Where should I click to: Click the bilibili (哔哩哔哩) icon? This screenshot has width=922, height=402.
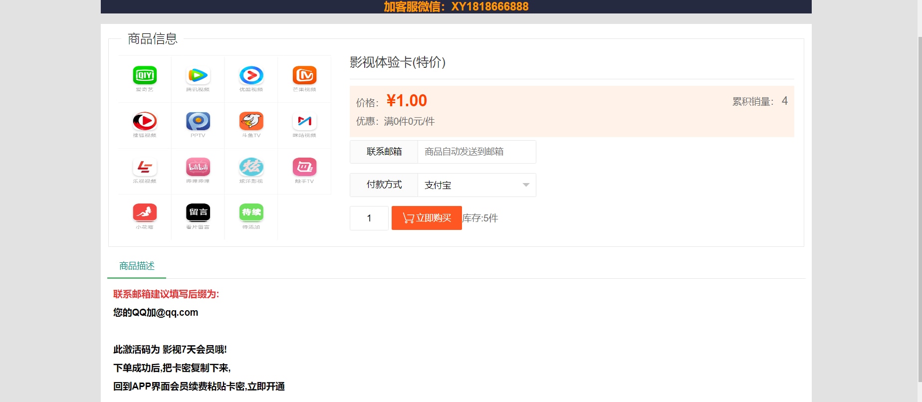click(x=198, y=167)
